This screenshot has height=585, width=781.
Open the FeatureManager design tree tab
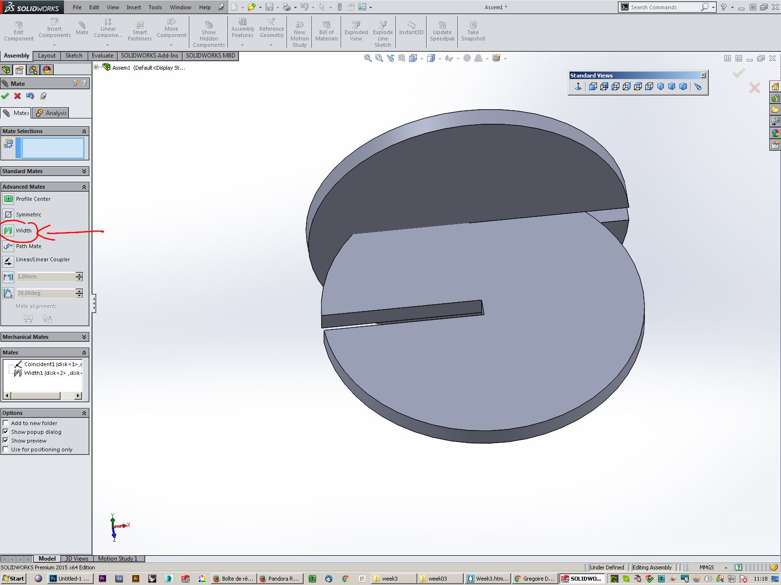coord(6,70)
